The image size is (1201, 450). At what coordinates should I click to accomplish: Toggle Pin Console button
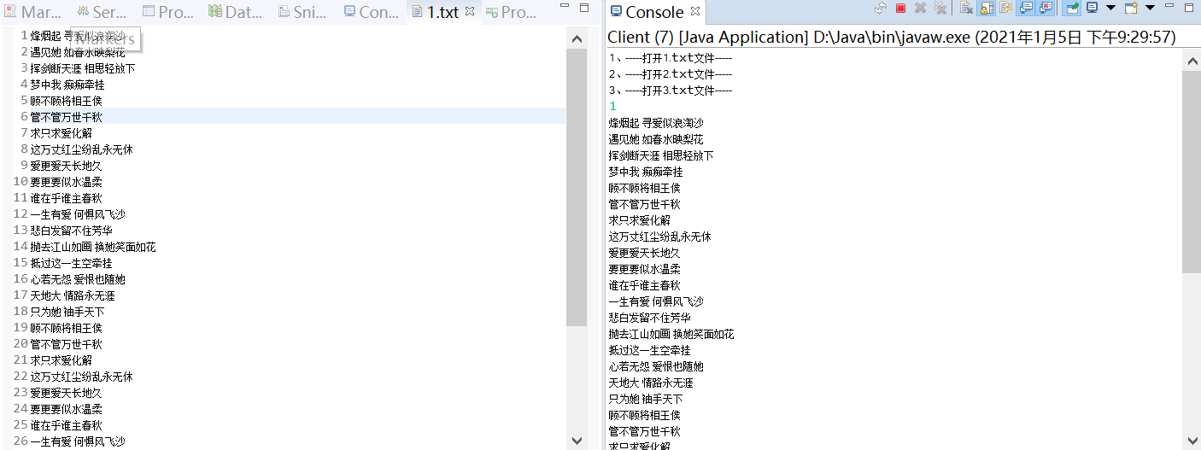tap(1071, 8)
